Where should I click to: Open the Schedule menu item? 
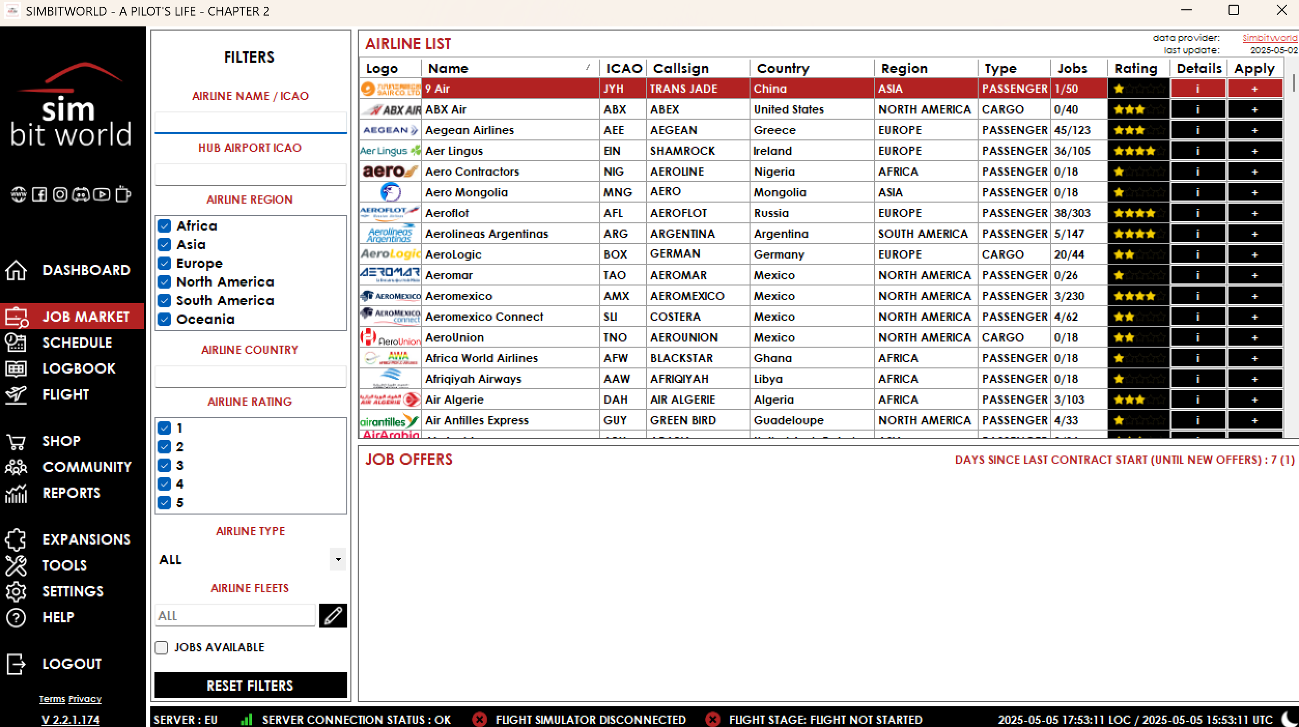click(77, 343)
